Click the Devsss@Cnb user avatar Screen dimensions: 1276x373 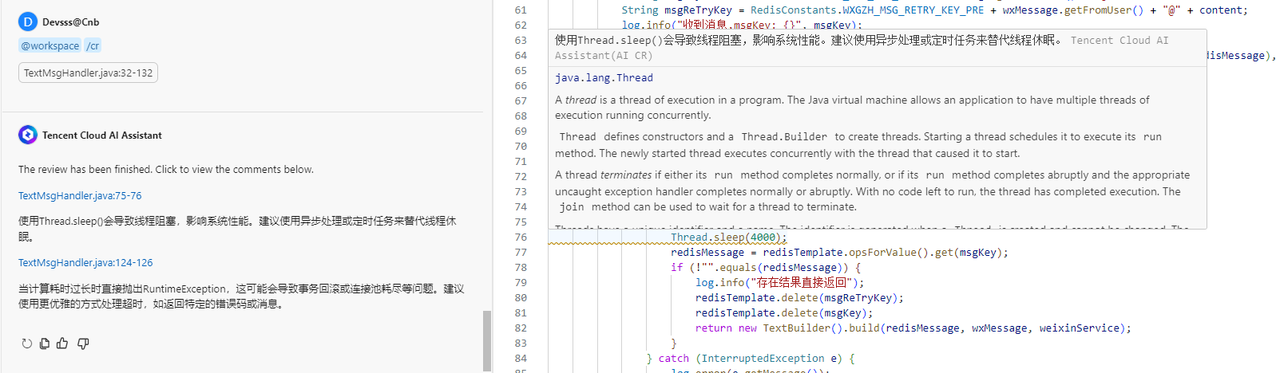pos(28,22)
